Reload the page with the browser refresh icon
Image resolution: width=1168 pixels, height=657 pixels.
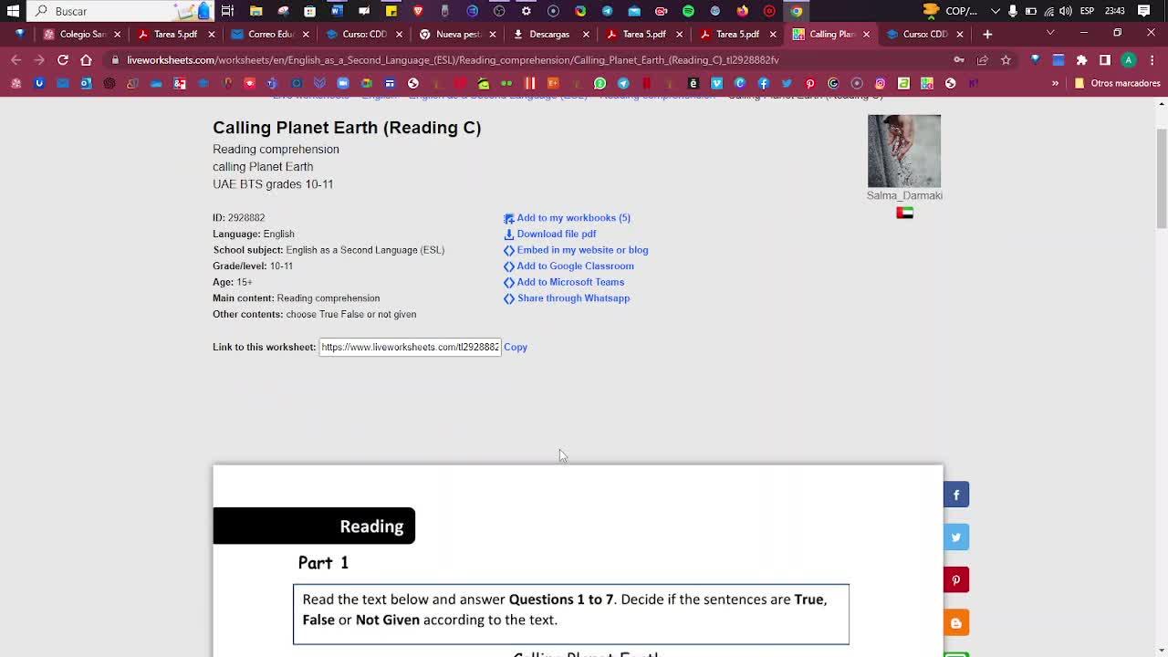[62, 60]
